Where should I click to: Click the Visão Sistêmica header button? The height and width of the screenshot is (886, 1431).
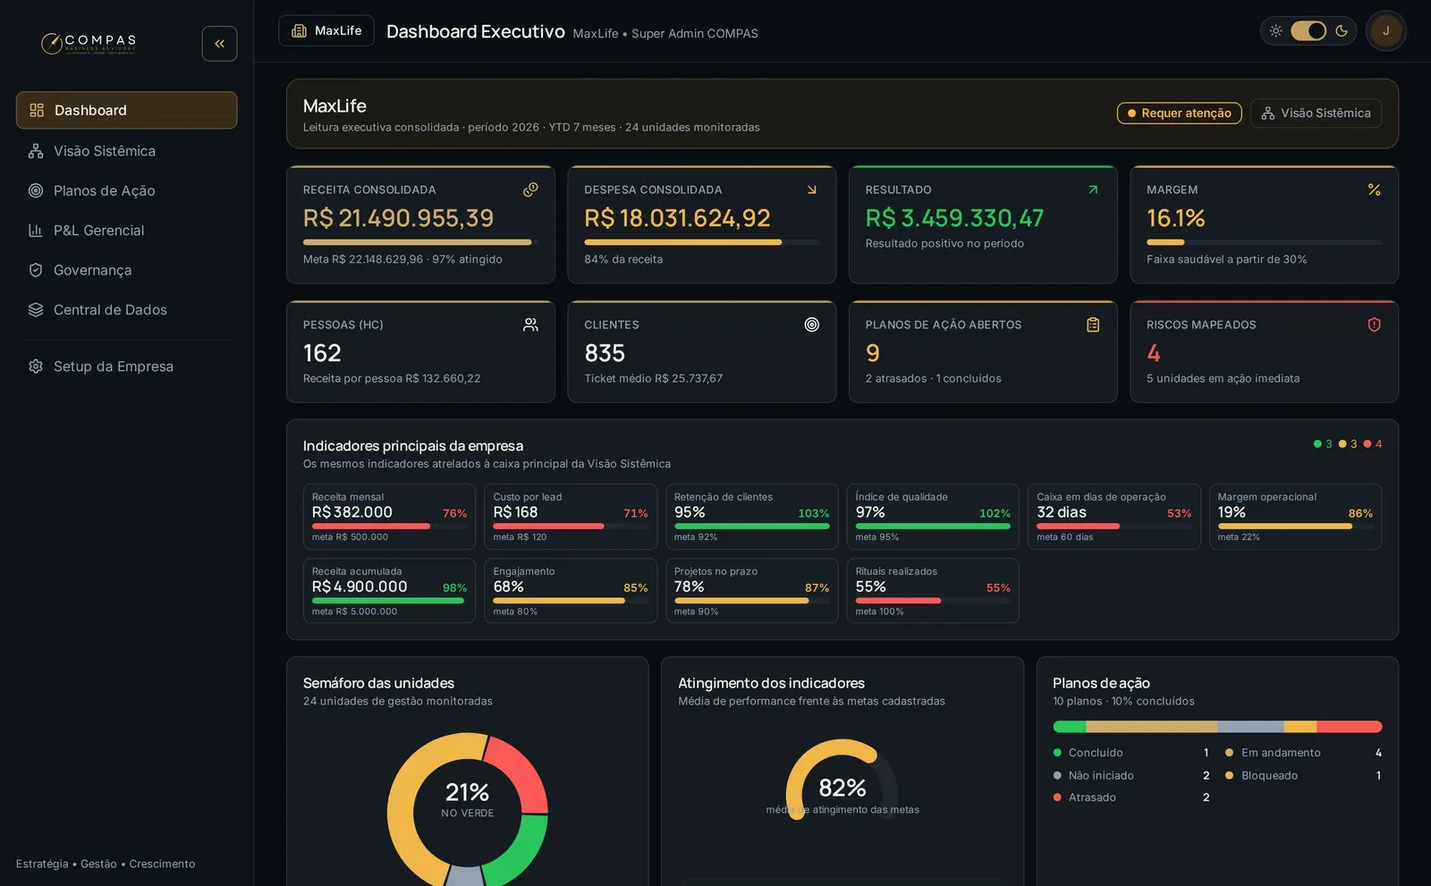pyautogui.click(x=1316, y=114)
